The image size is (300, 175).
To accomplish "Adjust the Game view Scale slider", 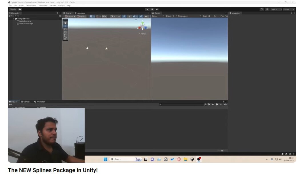I will pyautogui.click(x=211, y=16).
